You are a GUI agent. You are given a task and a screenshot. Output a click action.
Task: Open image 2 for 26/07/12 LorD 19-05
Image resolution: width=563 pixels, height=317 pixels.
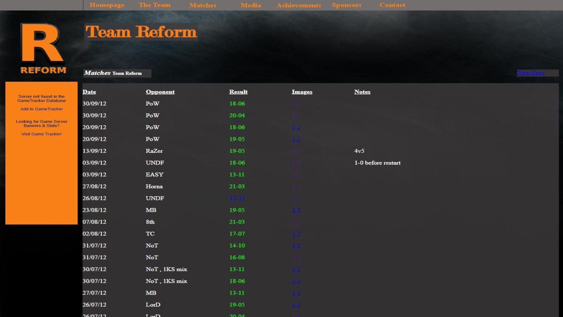pos(299,305)
